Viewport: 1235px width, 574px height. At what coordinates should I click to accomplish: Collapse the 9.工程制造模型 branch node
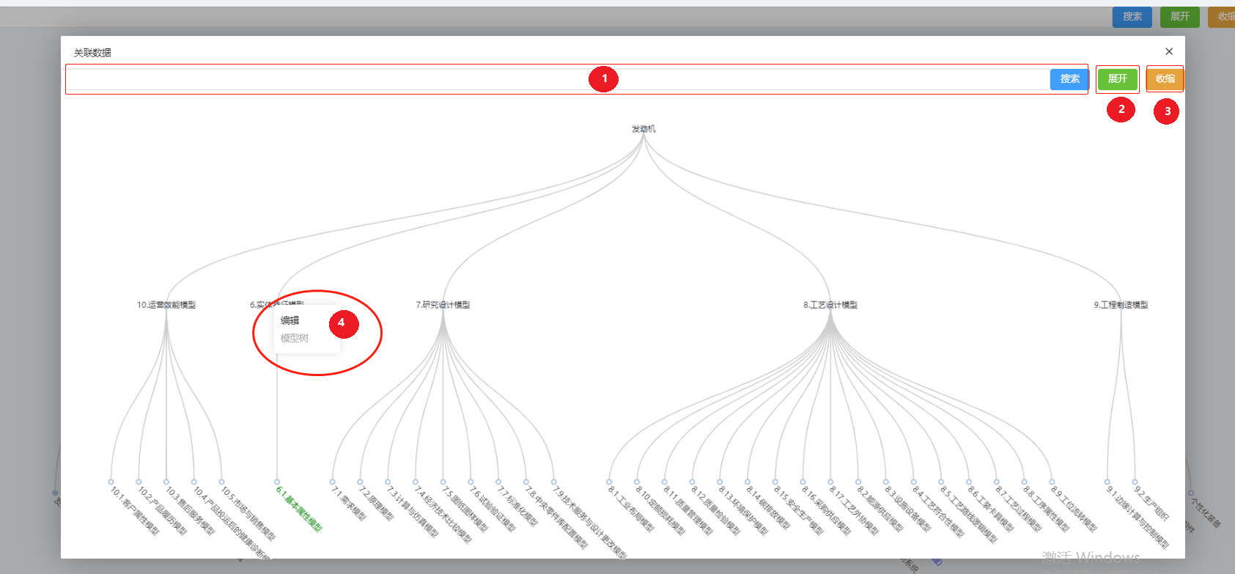pos(1121,305)
